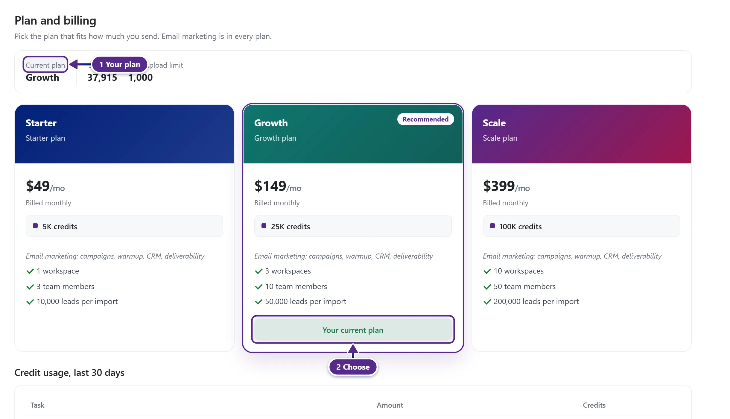Select the Scale plan card header
Image resolution: width=730 pixels, height=419 pixels.
click(x=581, y=134)
